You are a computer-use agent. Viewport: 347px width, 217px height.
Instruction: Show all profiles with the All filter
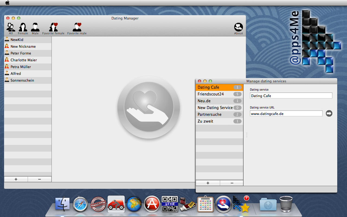[x=11, y=28]
